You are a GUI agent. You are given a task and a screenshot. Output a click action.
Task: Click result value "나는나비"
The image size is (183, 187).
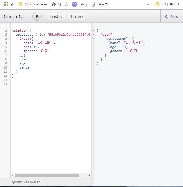(x=133, y=43)
